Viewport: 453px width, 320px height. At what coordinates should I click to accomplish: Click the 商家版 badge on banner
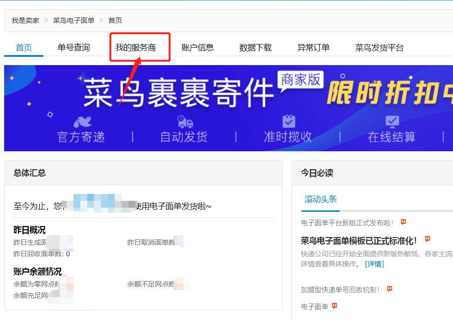tap(301, 80)
